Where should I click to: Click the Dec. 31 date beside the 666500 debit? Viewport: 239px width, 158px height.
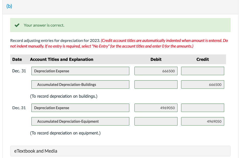19,71
